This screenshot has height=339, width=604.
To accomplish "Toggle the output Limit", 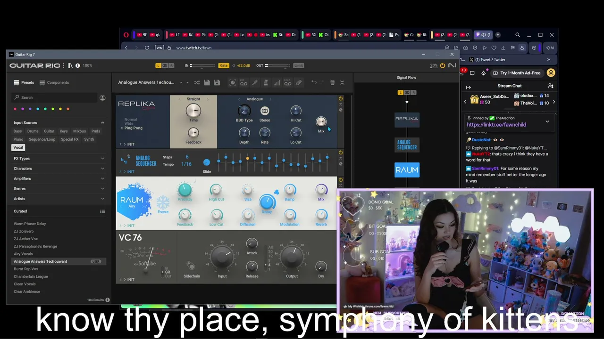I will [x=298, y=65].
